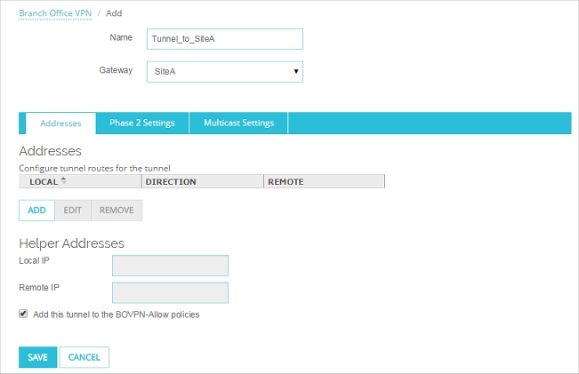
Task: Click the Add breadcrumb text
Action: pos(114,13)
